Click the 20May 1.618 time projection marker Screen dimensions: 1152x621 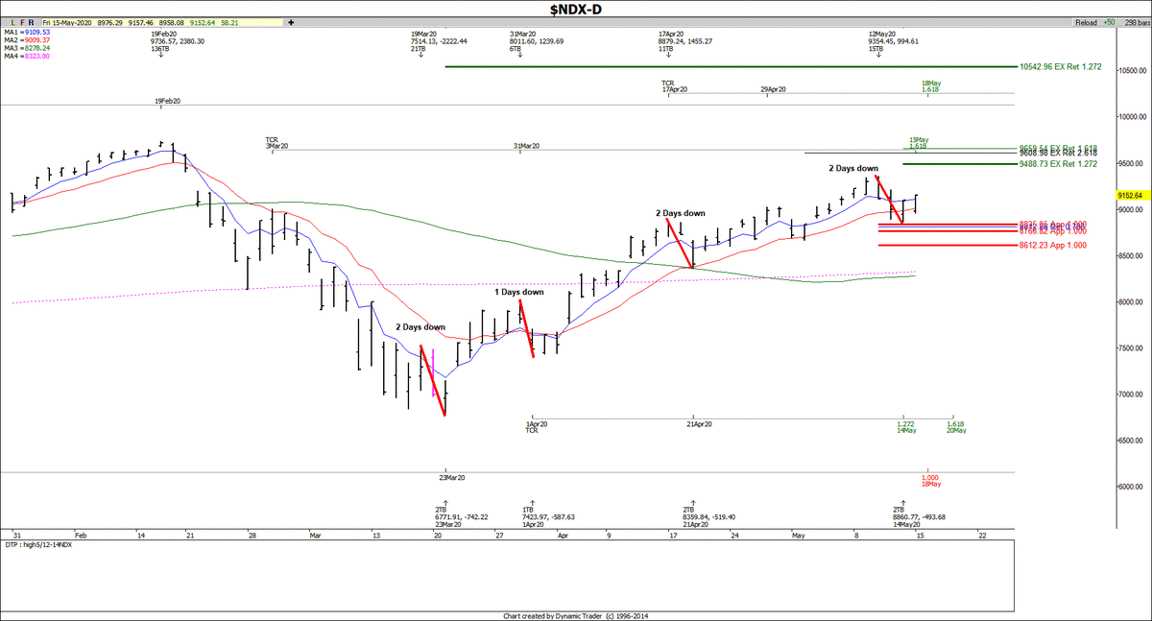pyautogui.click(x=955, y=427)
